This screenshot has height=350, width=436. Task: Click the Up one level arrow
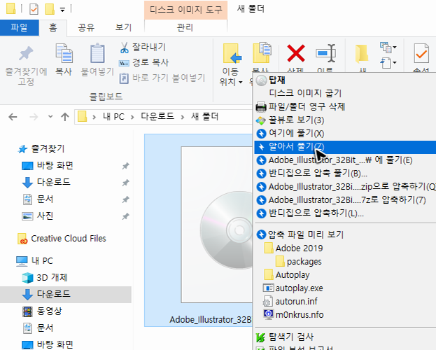[65, 117]
